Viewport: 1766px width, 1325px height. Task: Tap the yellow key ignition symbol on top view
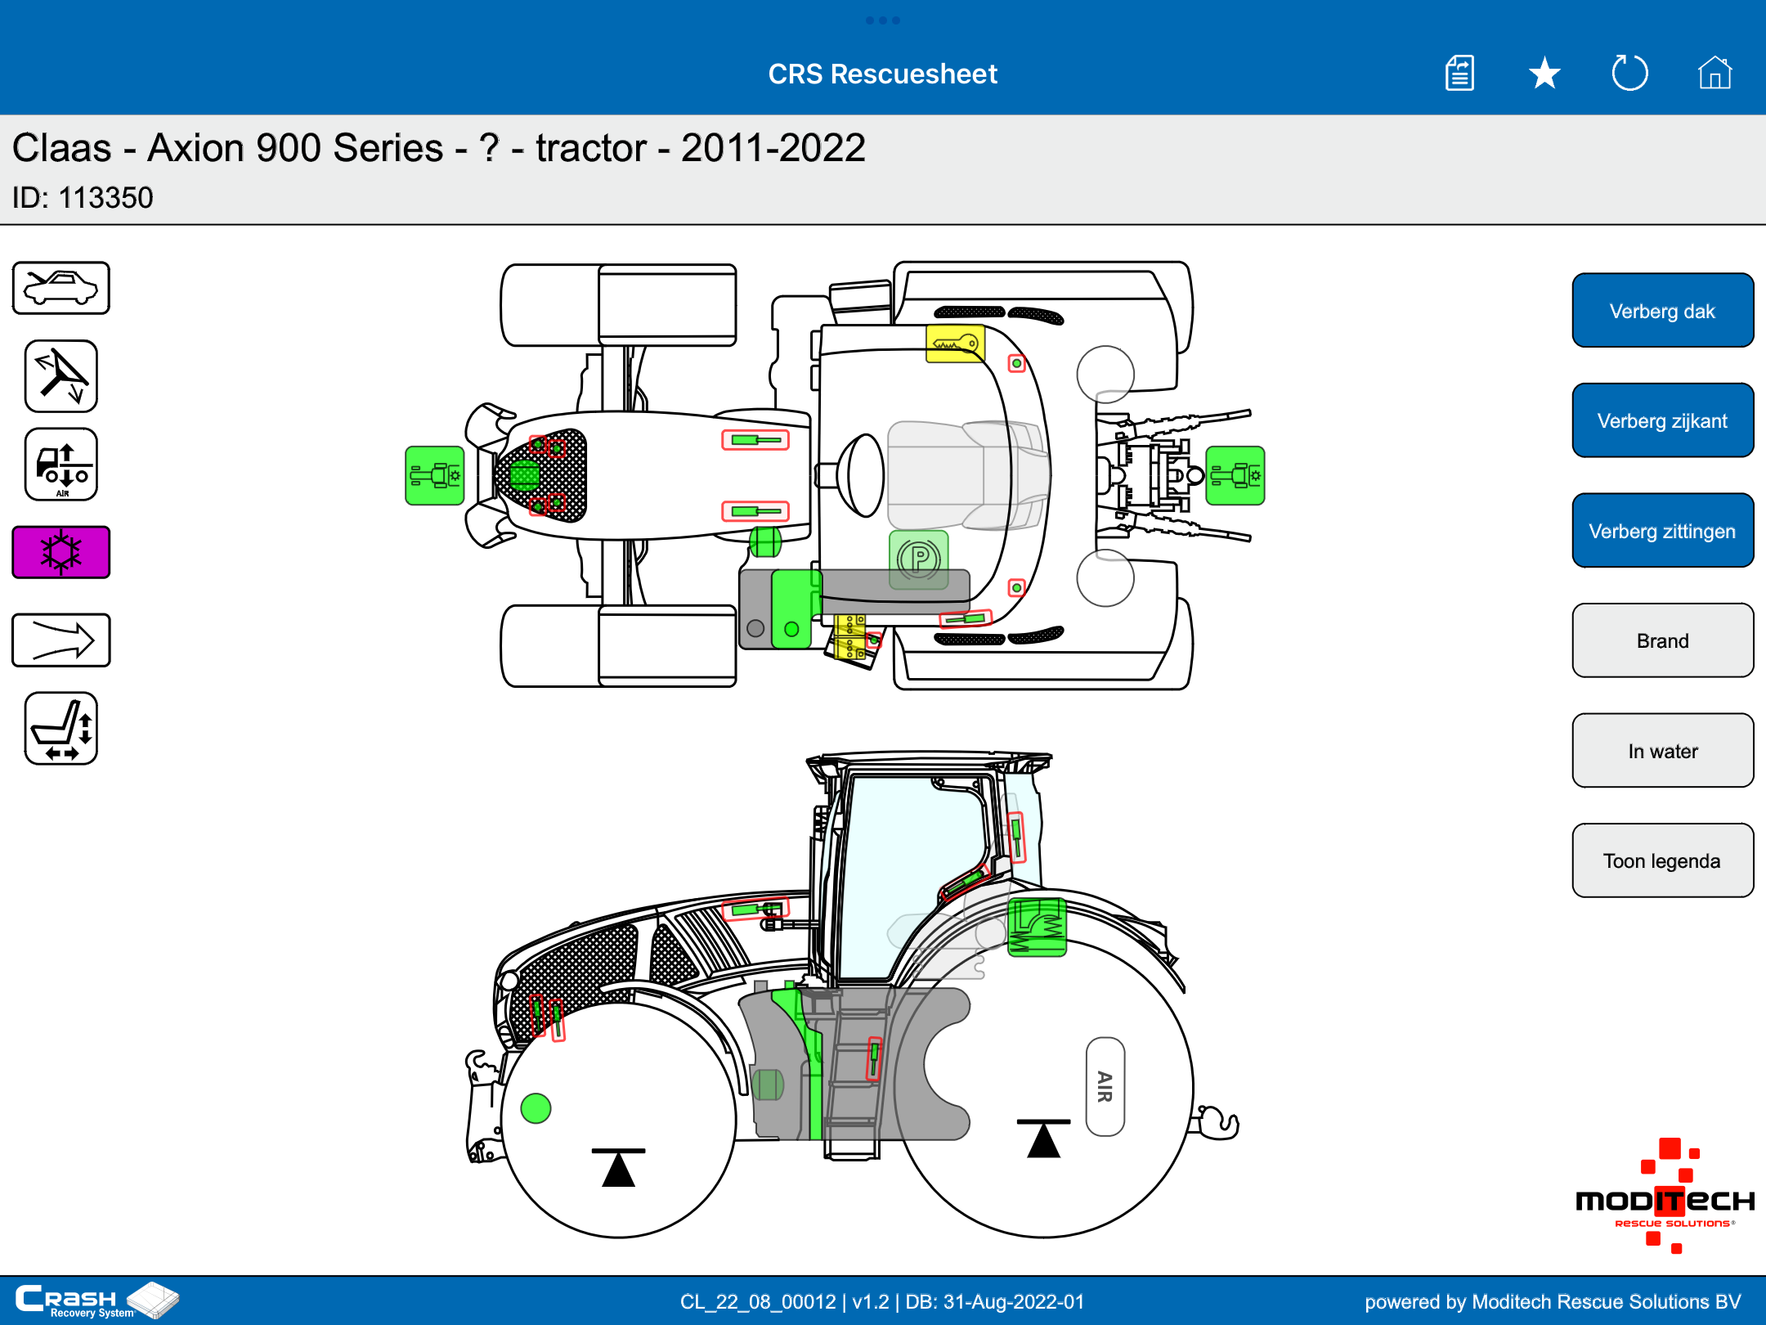(x=955, y=344)
